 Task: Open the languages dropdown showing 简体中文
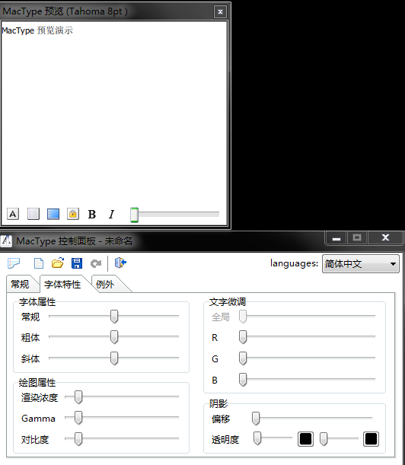click(361, 263)
